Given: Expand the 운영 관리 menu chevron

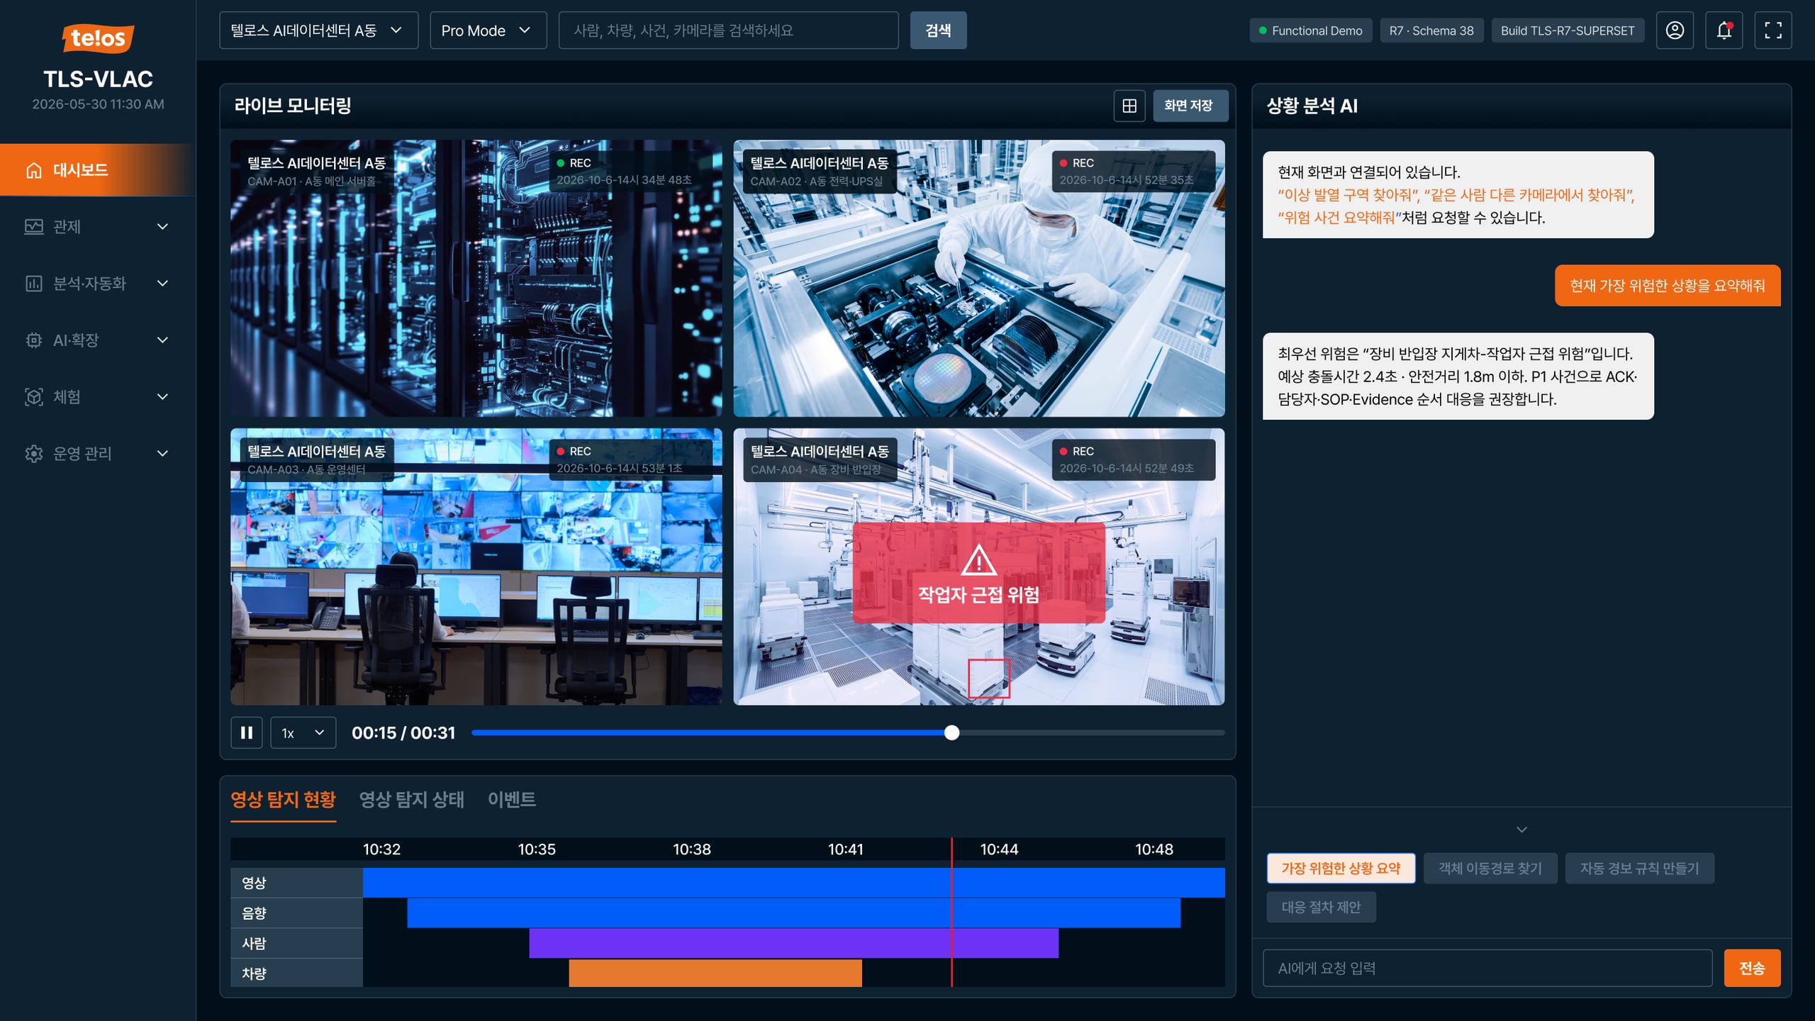Looking at the screenshot, I should [162, 454].
